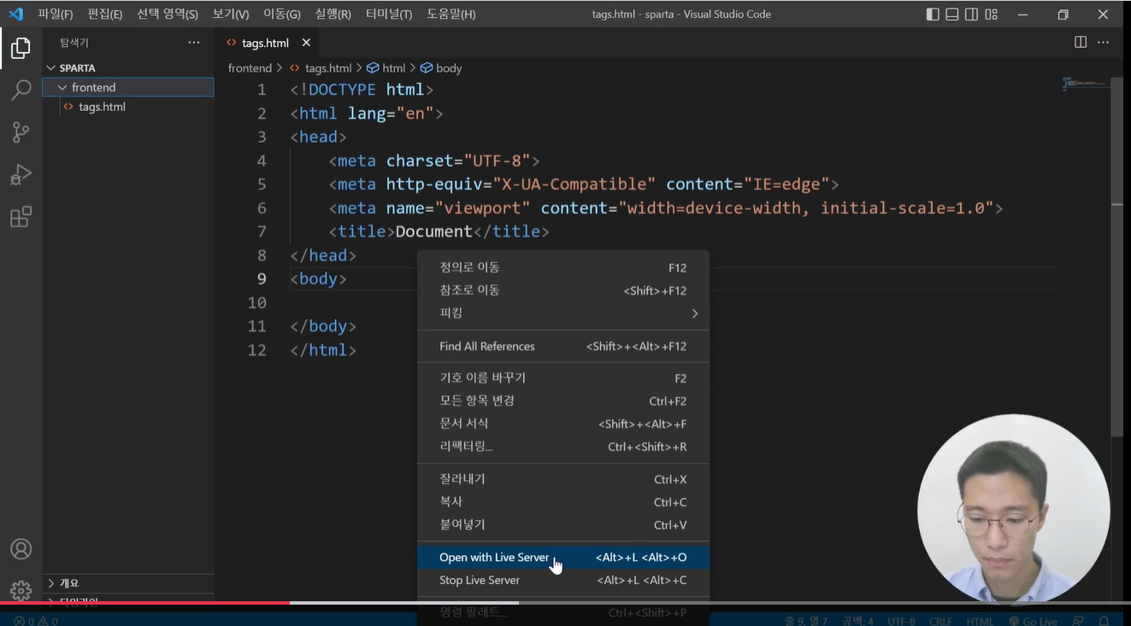Viewport: 1131px width, 626px height.
Task: Click the Split Editor Right icon
Action: 1081,43
